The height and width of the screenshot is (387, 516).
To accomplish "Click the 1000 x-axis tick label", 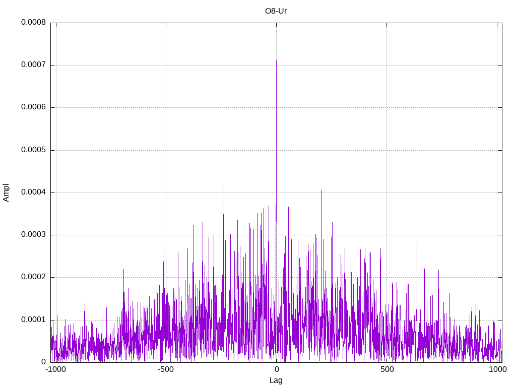I will 498,369.
